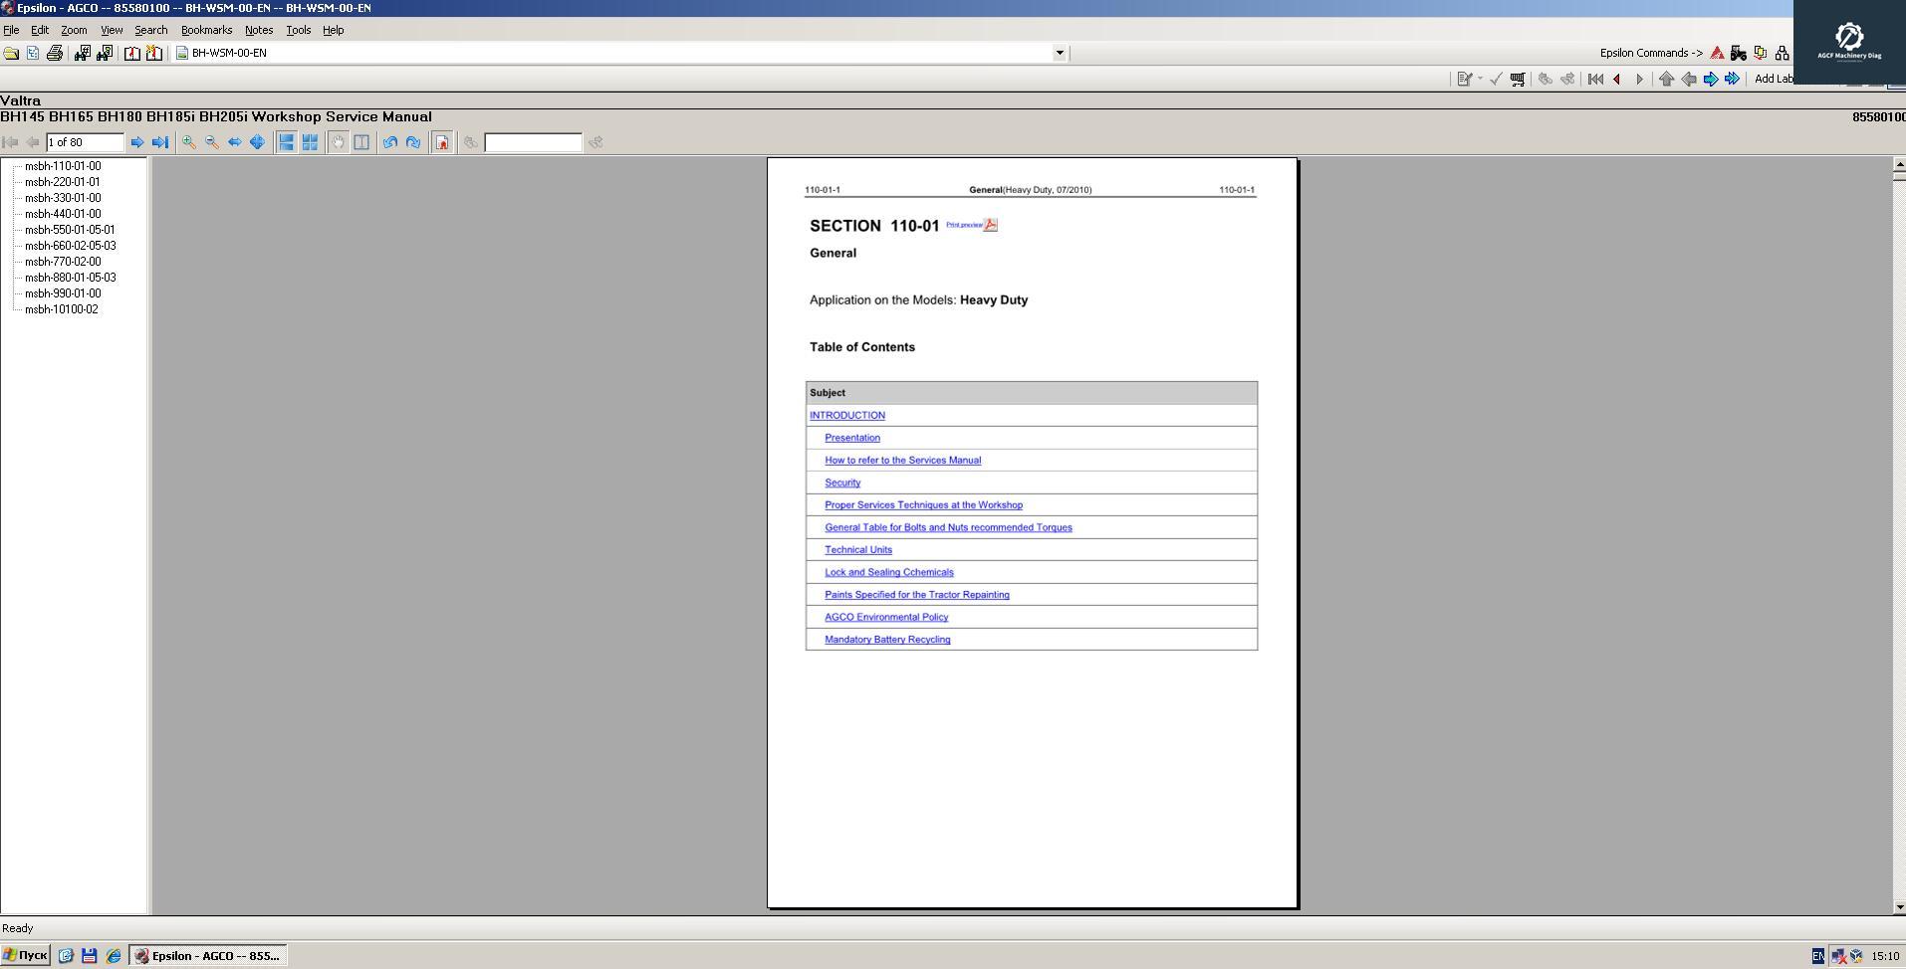This screenshot has width=1906, height=969.
Task: Zoom in using the magnifier plus tool
Action: (187, 142)
